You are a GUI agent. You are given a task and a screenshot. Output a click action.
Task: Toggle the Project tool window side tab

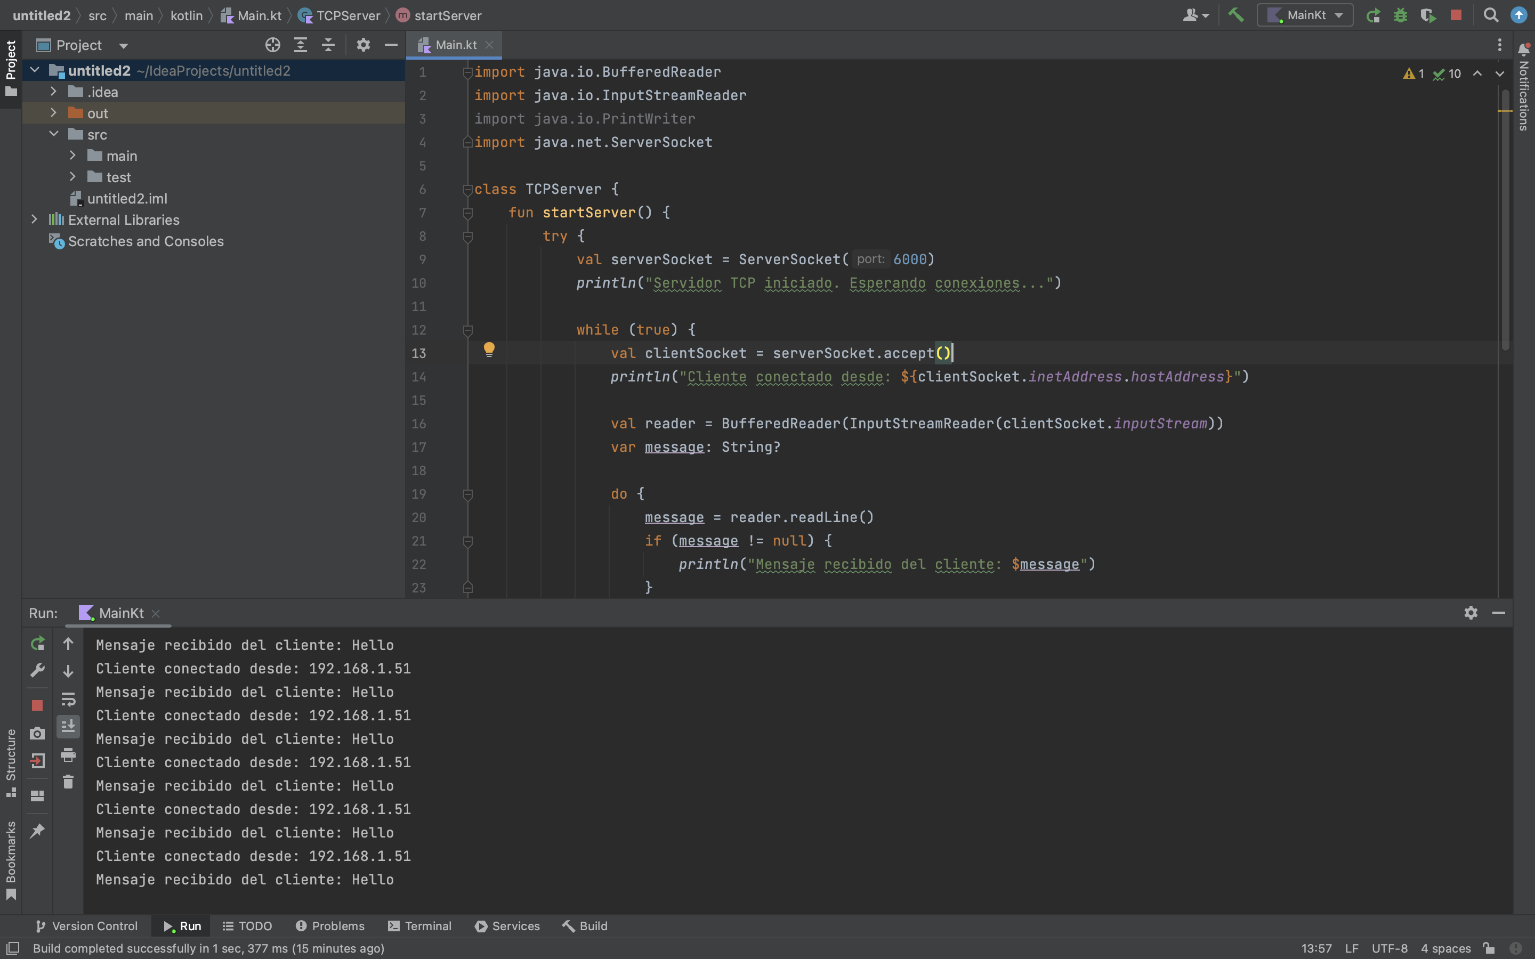coord(11,69)
